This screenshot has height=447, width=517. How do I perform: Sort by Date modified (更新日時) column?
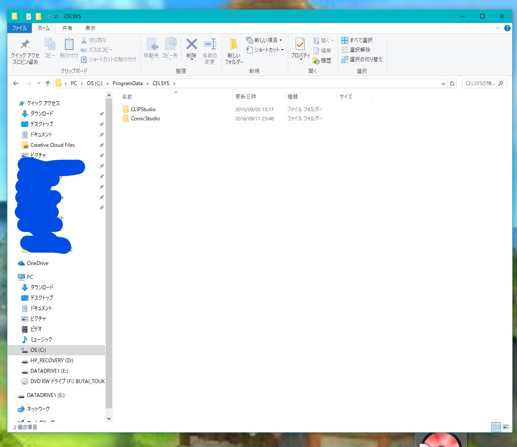pyautogui.click(x=246, y=97)
